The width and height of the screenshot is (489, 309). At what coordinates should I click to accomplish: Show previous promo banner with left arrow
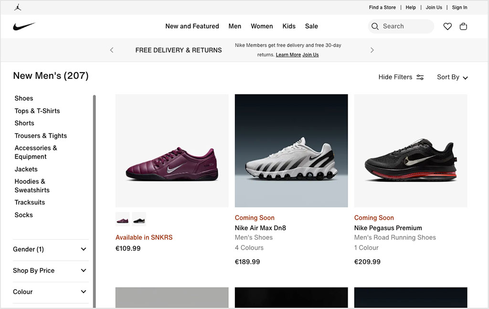pyautogui.click(x=112, y=50)
